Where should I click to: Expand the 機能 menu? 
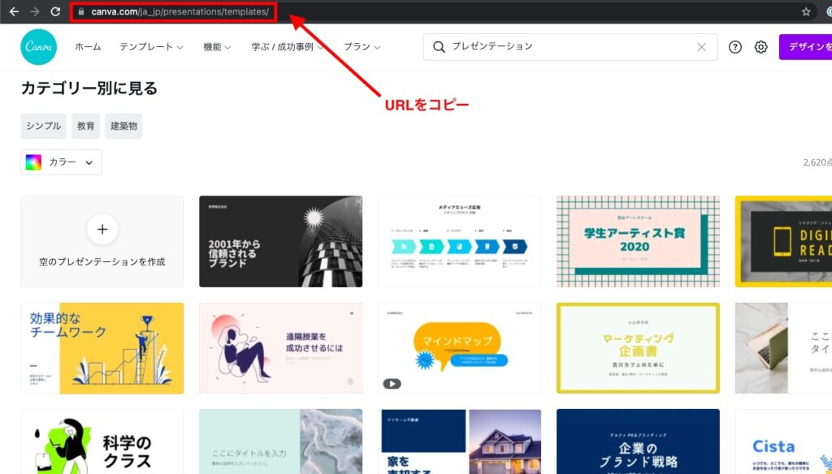point(217,46)
